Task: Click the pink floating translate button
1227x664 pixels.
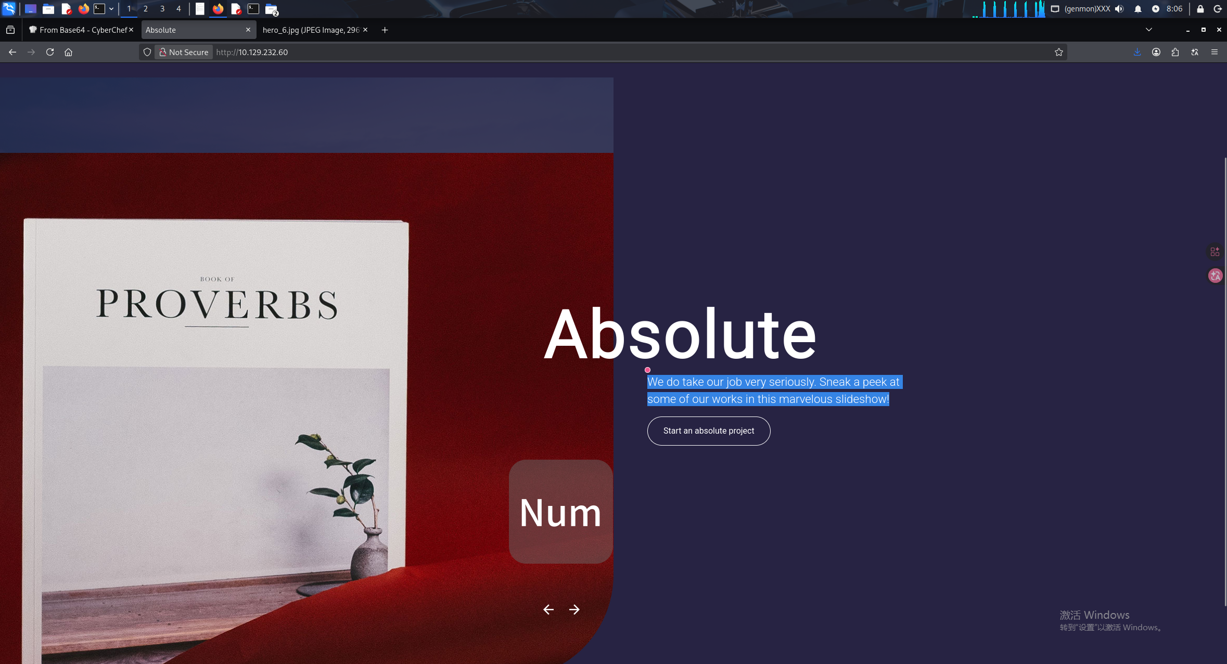Action: pos(1216,276)
